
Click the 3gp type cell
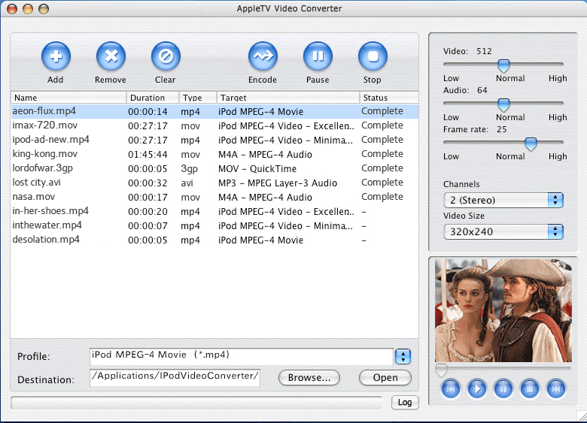coord(189,169)
